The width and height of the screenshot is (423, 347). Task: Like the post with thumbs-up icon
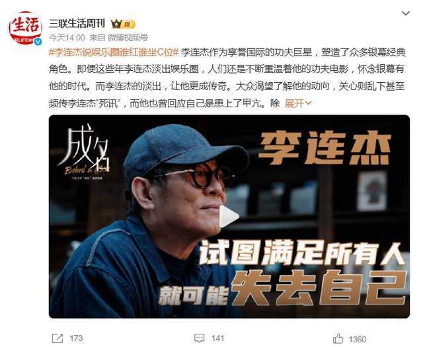click(338, 338)
